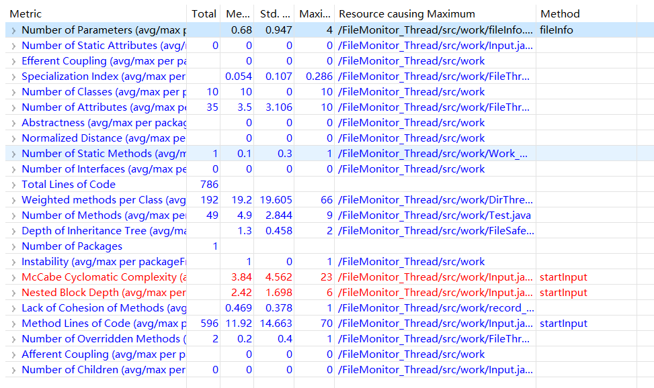This screenshot has width=654, height=388.
Task: Expand the Total Lines of Code row
Action: [x=13, y=185]
